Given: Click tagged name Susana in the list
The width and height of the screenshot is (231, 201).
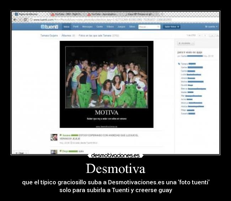Looking at the screenshot, I should (x=184, y=114).
